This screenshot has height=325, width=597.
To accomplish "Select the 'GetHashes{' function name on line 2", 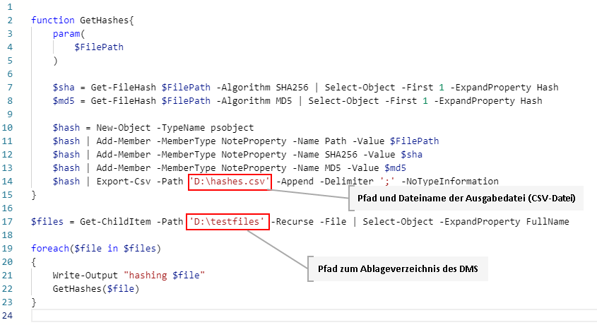I will 107,20.
